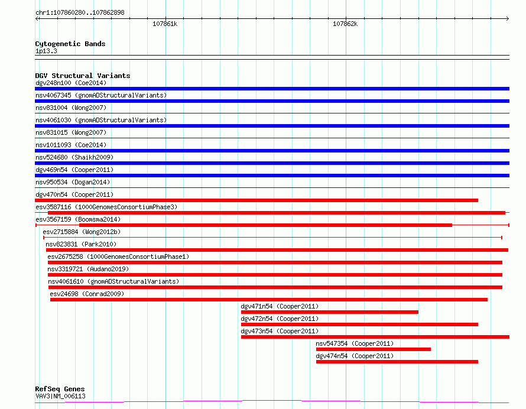The image size is (526, 409).
Task: Select the blue bar under nsv1011093
Action: coord(272,151)
